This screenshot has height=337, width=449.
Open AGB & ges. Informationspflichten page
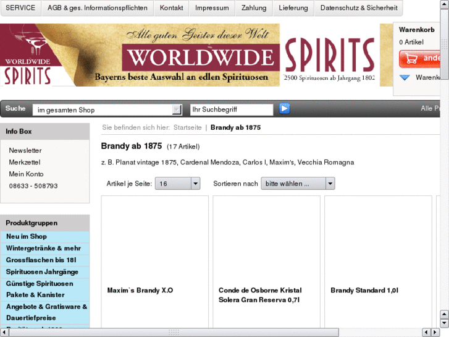click(98, 8)
